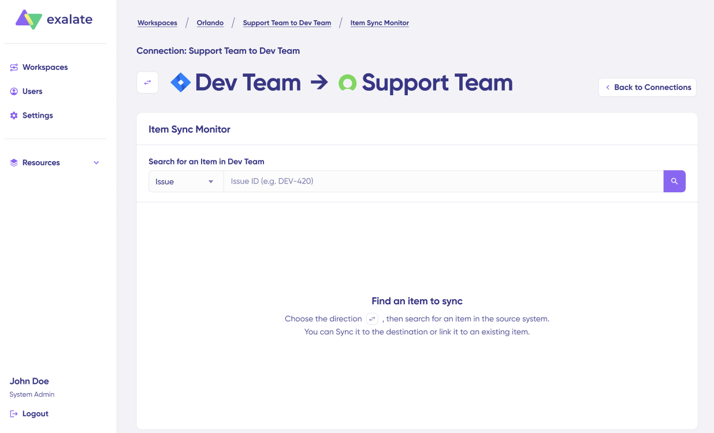
Task: Open the Issue type dropdown
Action: [x=186, y=181]
